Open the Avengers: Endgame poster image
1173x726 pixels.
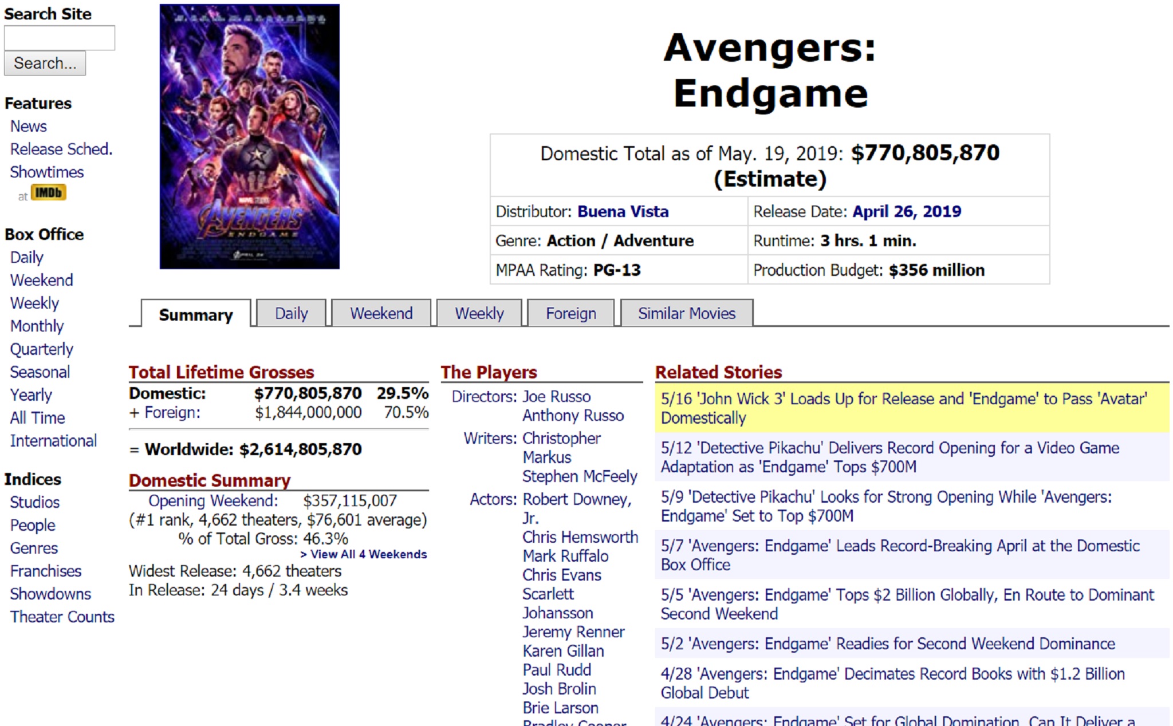(250, 137)
